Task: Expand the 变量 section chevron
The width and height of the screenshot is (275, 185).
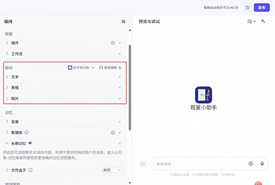Action: point(7,122)
